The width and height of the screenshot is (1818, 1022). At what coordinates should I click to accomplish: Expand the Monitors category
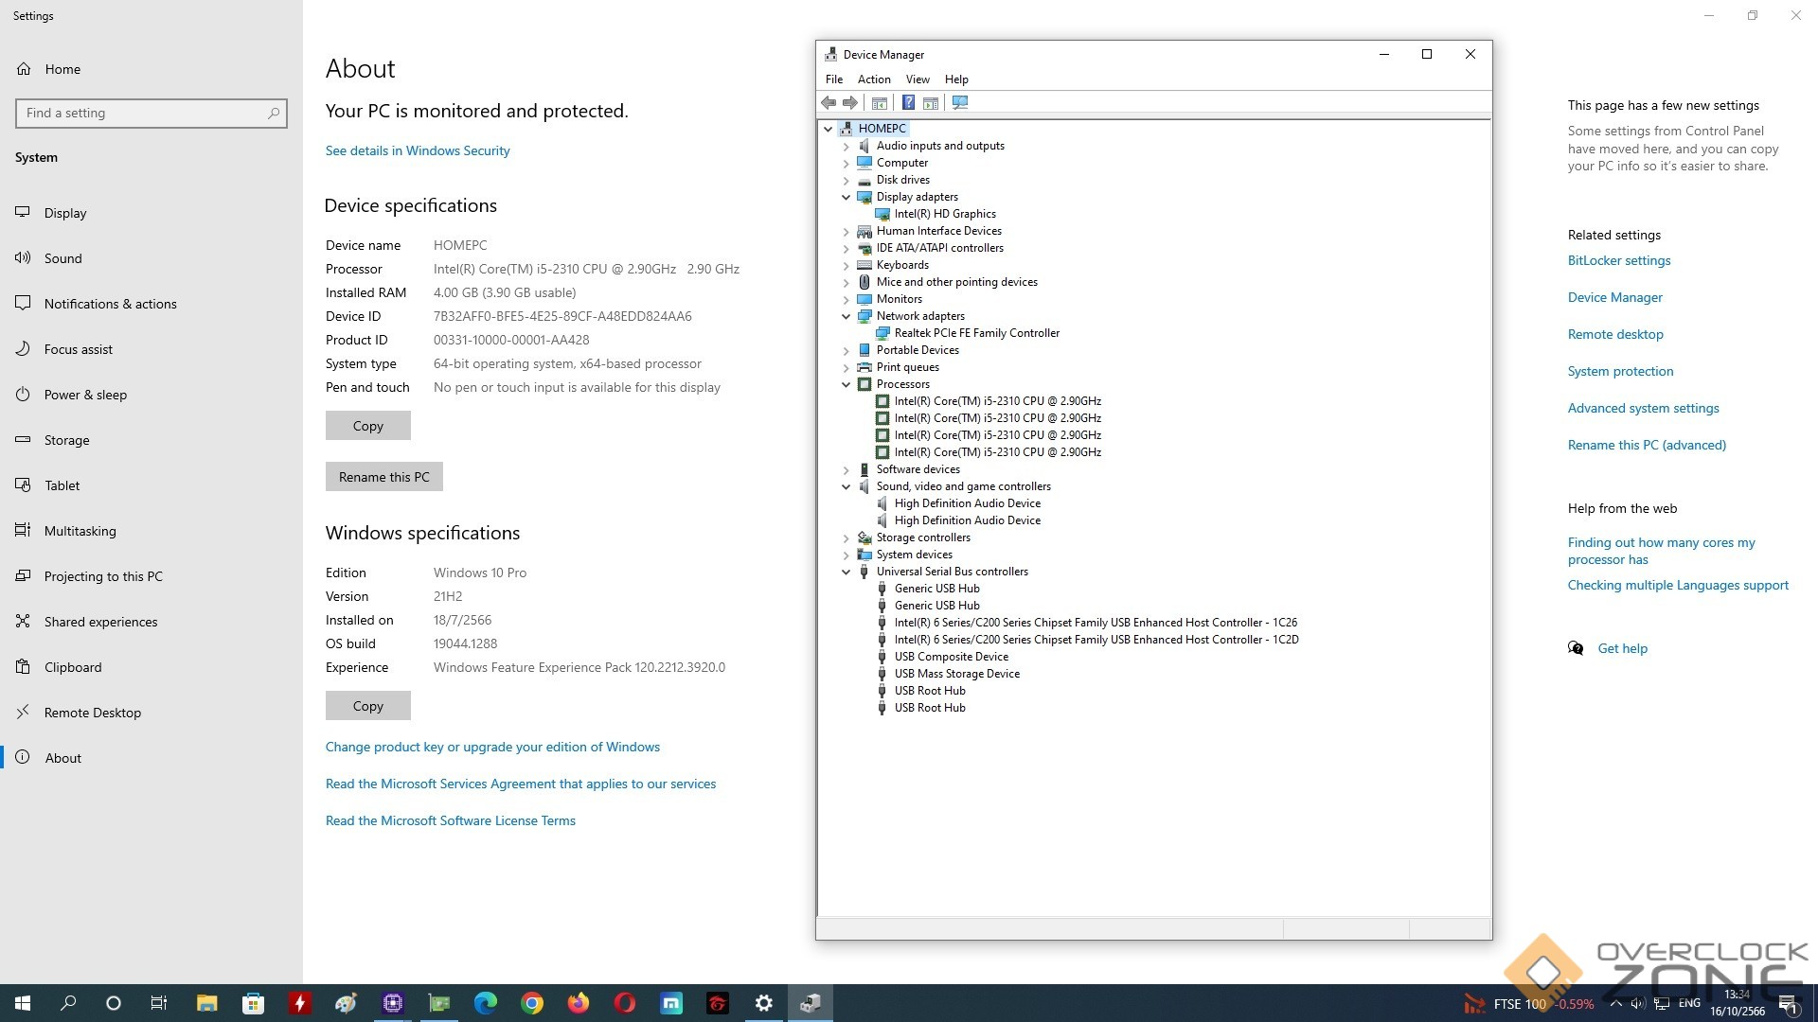coord(846,299)
